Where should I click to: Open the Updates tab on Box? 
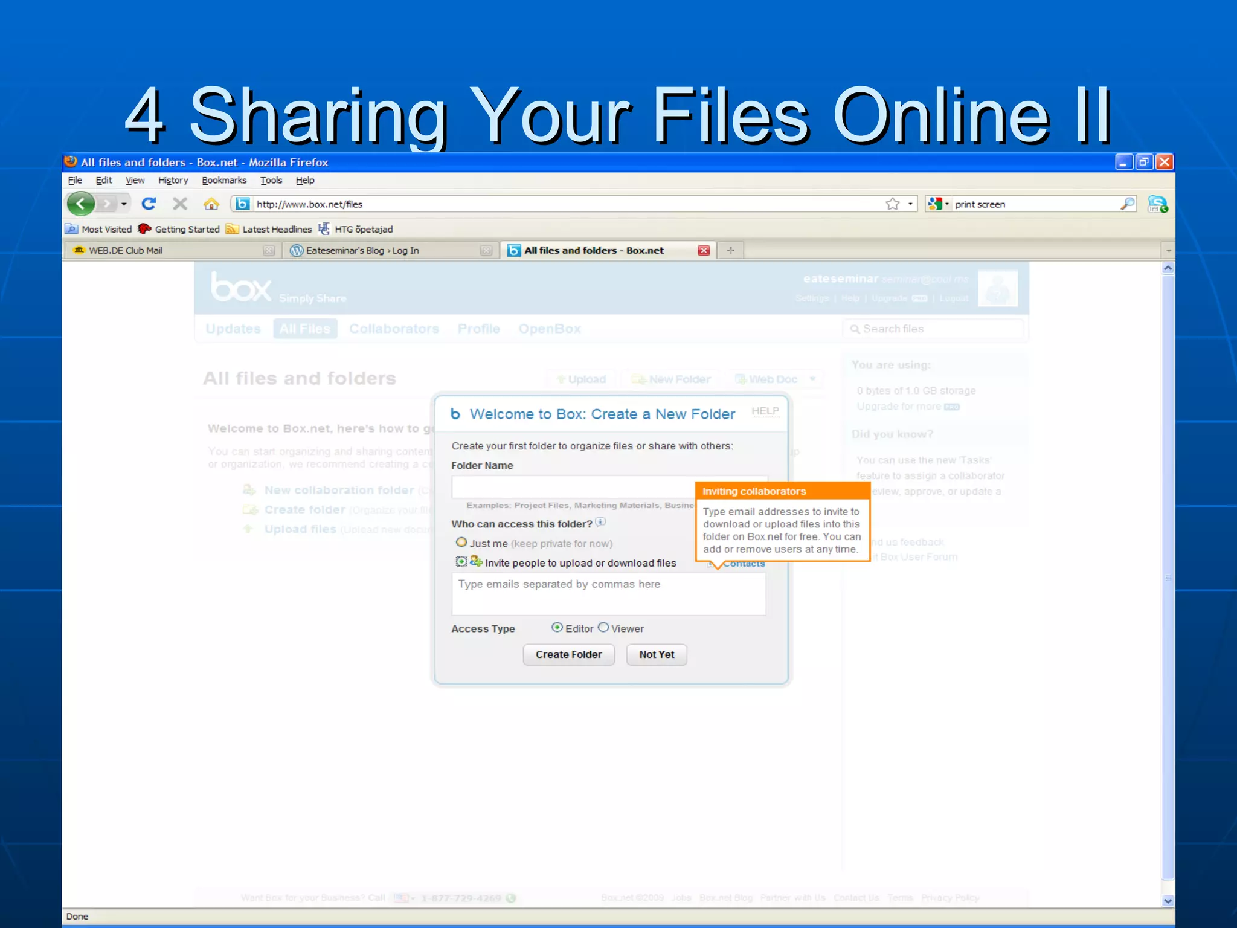pyautogui.click(x=233, y=329)
